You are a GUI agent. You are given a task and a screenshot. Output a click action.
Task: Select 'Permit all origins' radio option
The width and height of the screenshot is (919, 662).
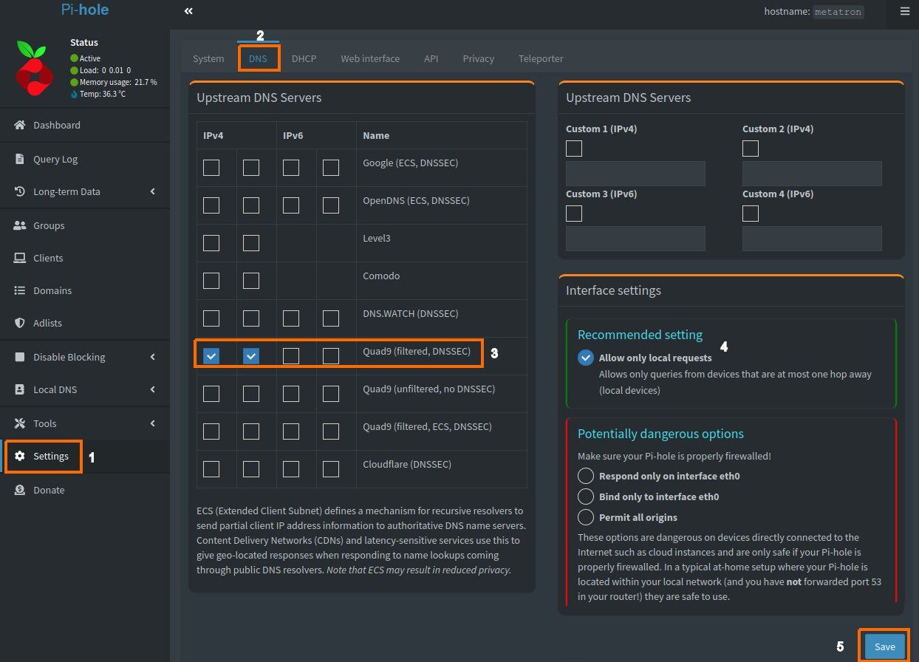(x=586, y=517)
